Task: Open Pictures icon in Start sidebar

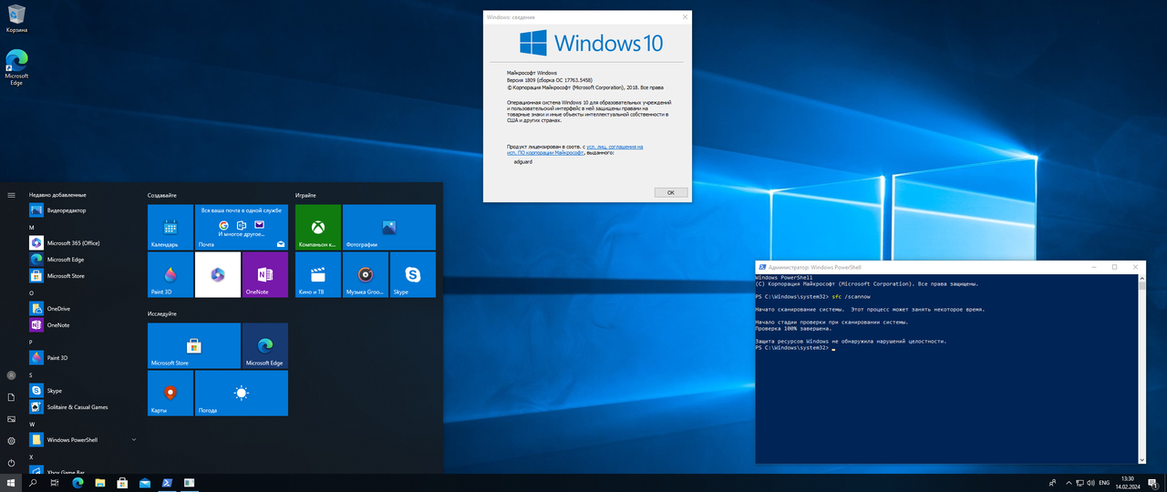Action: tap(11, 419)
